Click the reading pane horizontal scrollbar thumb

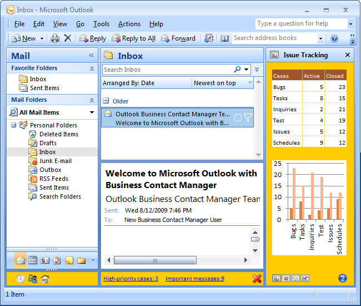tap(155, 260)
